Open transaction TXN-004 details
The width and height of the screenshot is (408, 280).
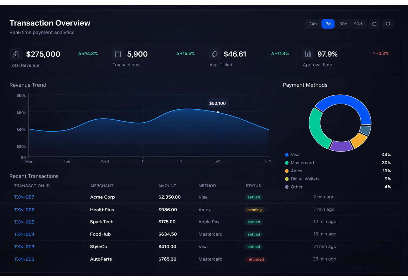tap(24, 234)
